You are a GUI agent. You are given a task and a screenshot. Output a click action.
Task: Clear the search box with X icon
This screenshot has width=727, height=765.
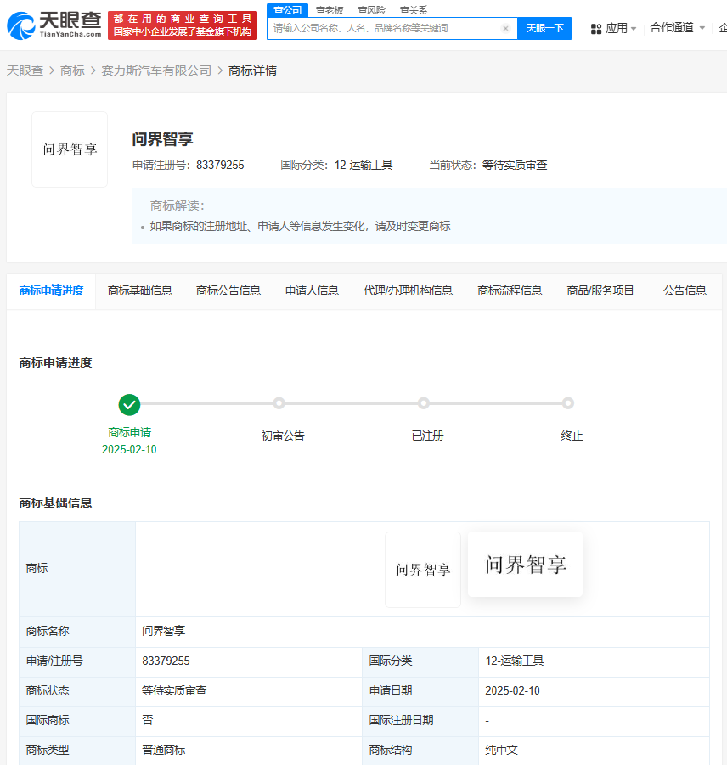pos(505,28)
